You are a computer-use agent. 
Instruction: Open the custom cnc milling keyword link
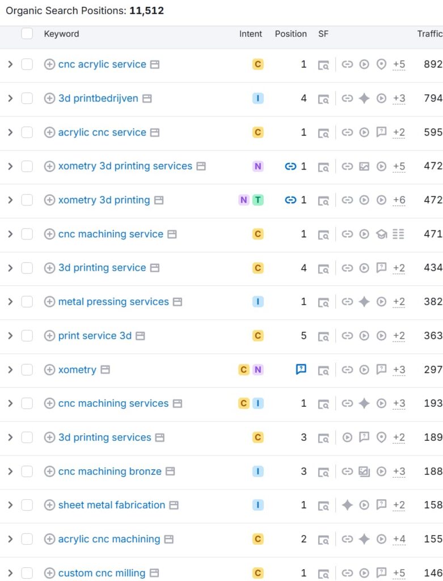coord(102,573)
